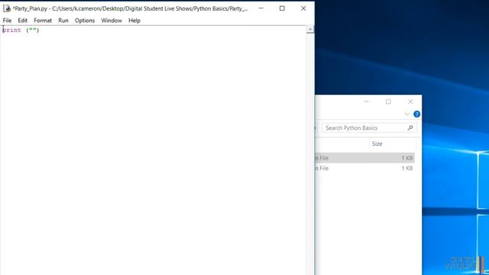The image size is (489, 275).
Task: Open the Help menu
Action: coord(134,21)
